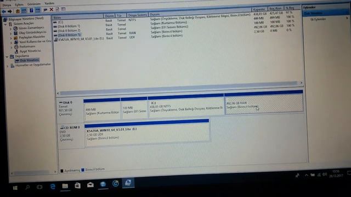
Task: Sort by the Durum column header
Action: pyautogui.click(x=200, y=12)
